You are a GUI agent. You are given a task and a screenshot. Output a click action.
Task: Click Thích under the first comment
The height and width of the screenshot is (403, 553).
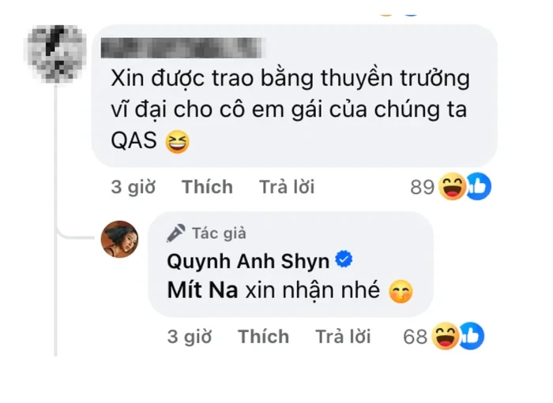207,187
